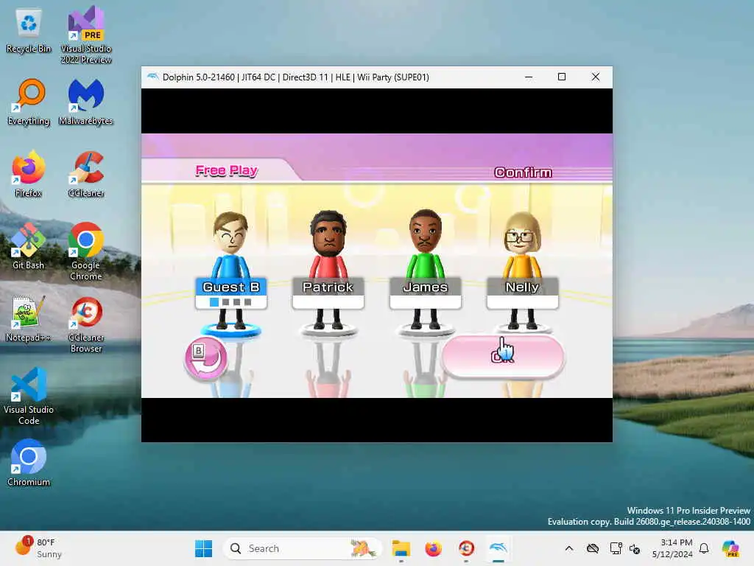Open the notifications bell icon
Image resolution: width=754 pixels, height=566 pixels.
point(704,548)
